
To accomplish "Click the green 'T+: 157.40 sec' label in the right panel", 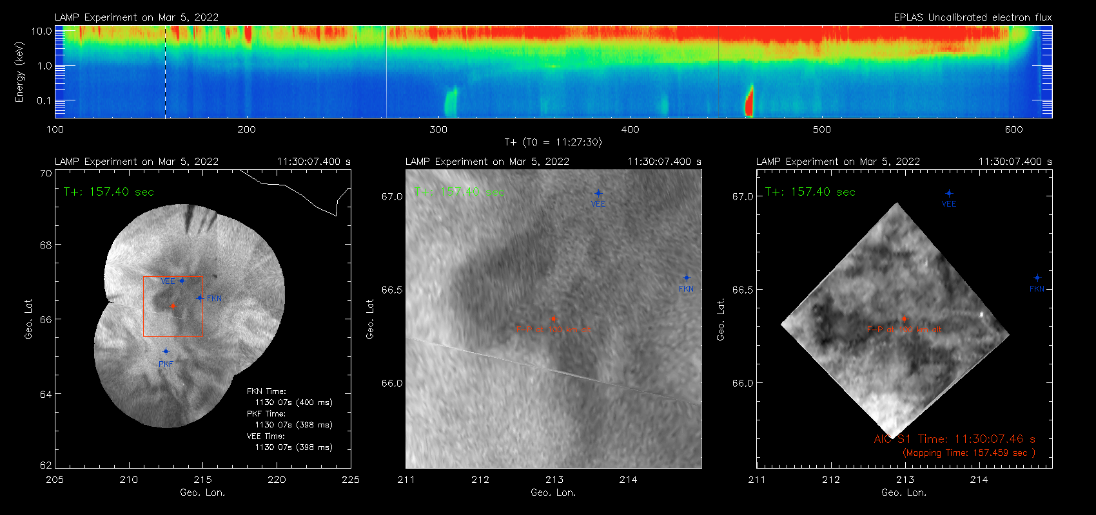I will 810,192.
